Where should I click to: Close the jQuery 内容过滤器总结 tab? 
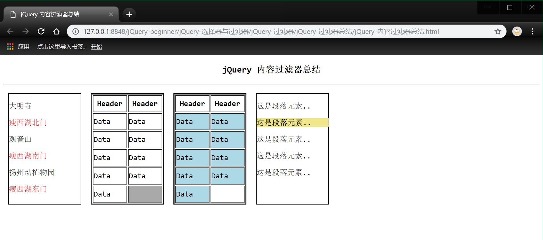(x=111, y=14)
